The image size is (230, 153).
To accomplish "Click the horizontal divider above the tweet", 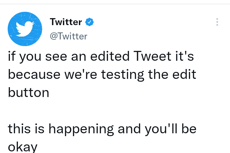I will (115, 4).
